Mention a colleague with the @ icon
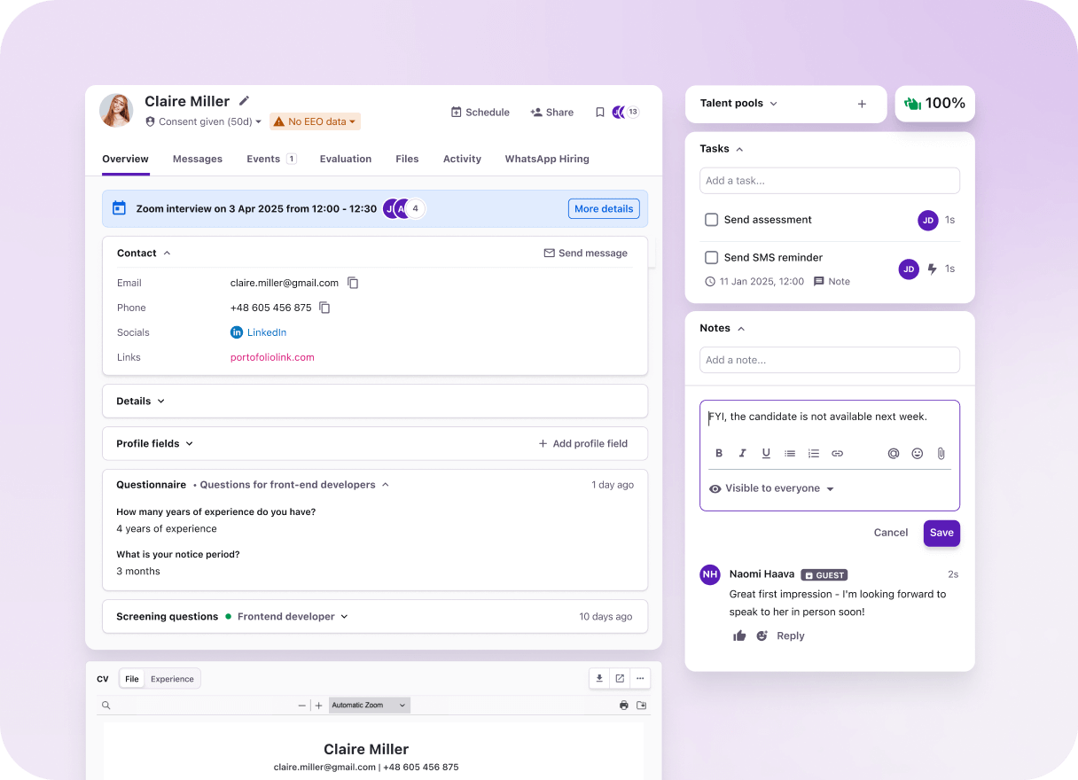Screen dimensions: 1078x780 pos(893,453)
